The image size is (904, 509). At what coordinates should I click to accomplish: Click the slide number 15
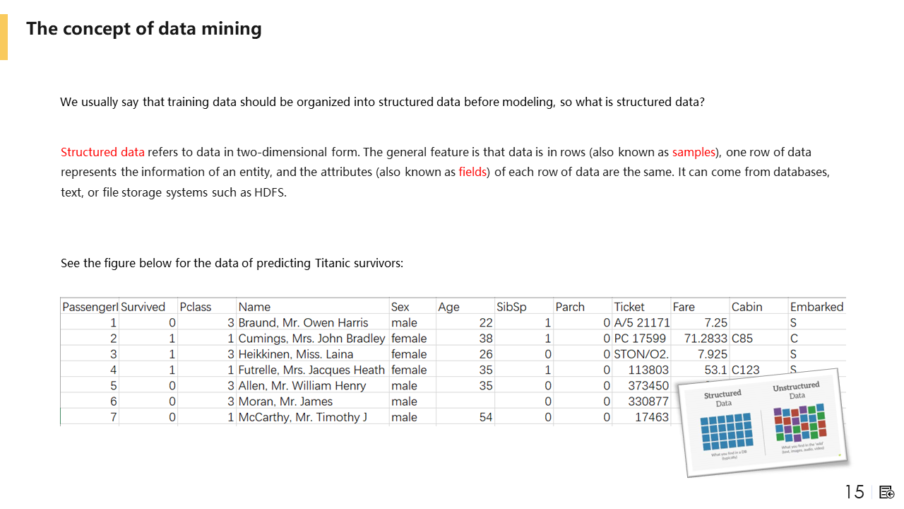855,492
